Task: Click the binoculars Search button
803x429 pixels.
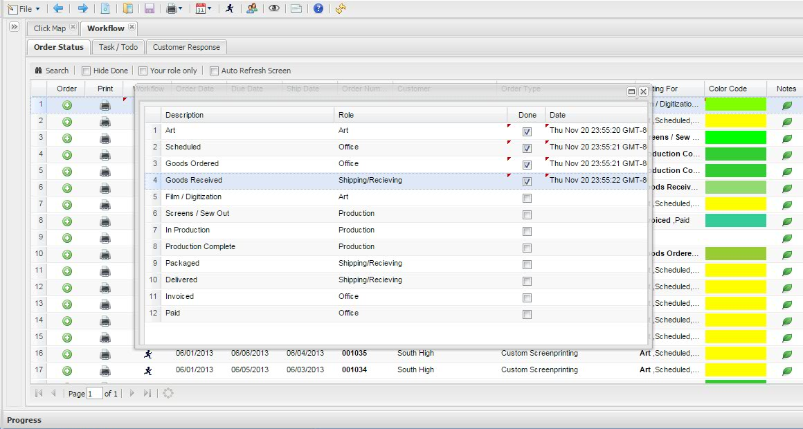Action: [x=51, y=71]
